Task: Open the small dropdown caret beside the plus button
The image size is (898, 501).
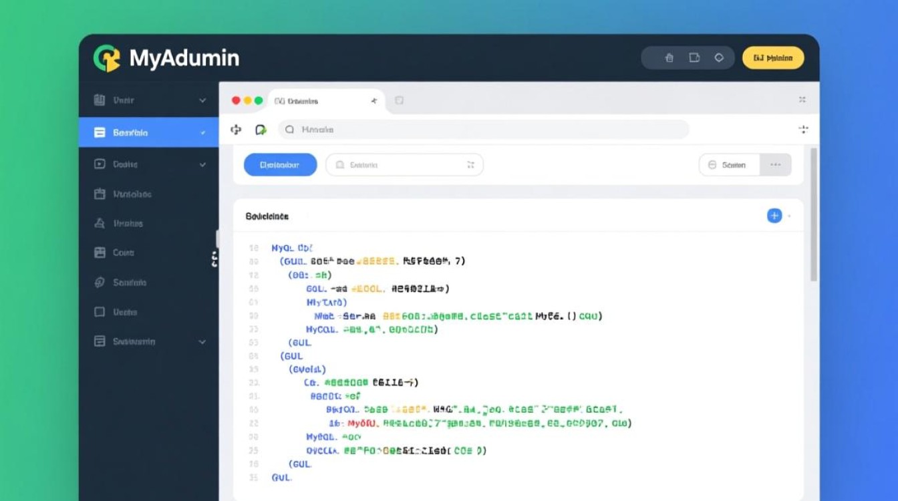Action: [789, 216]
